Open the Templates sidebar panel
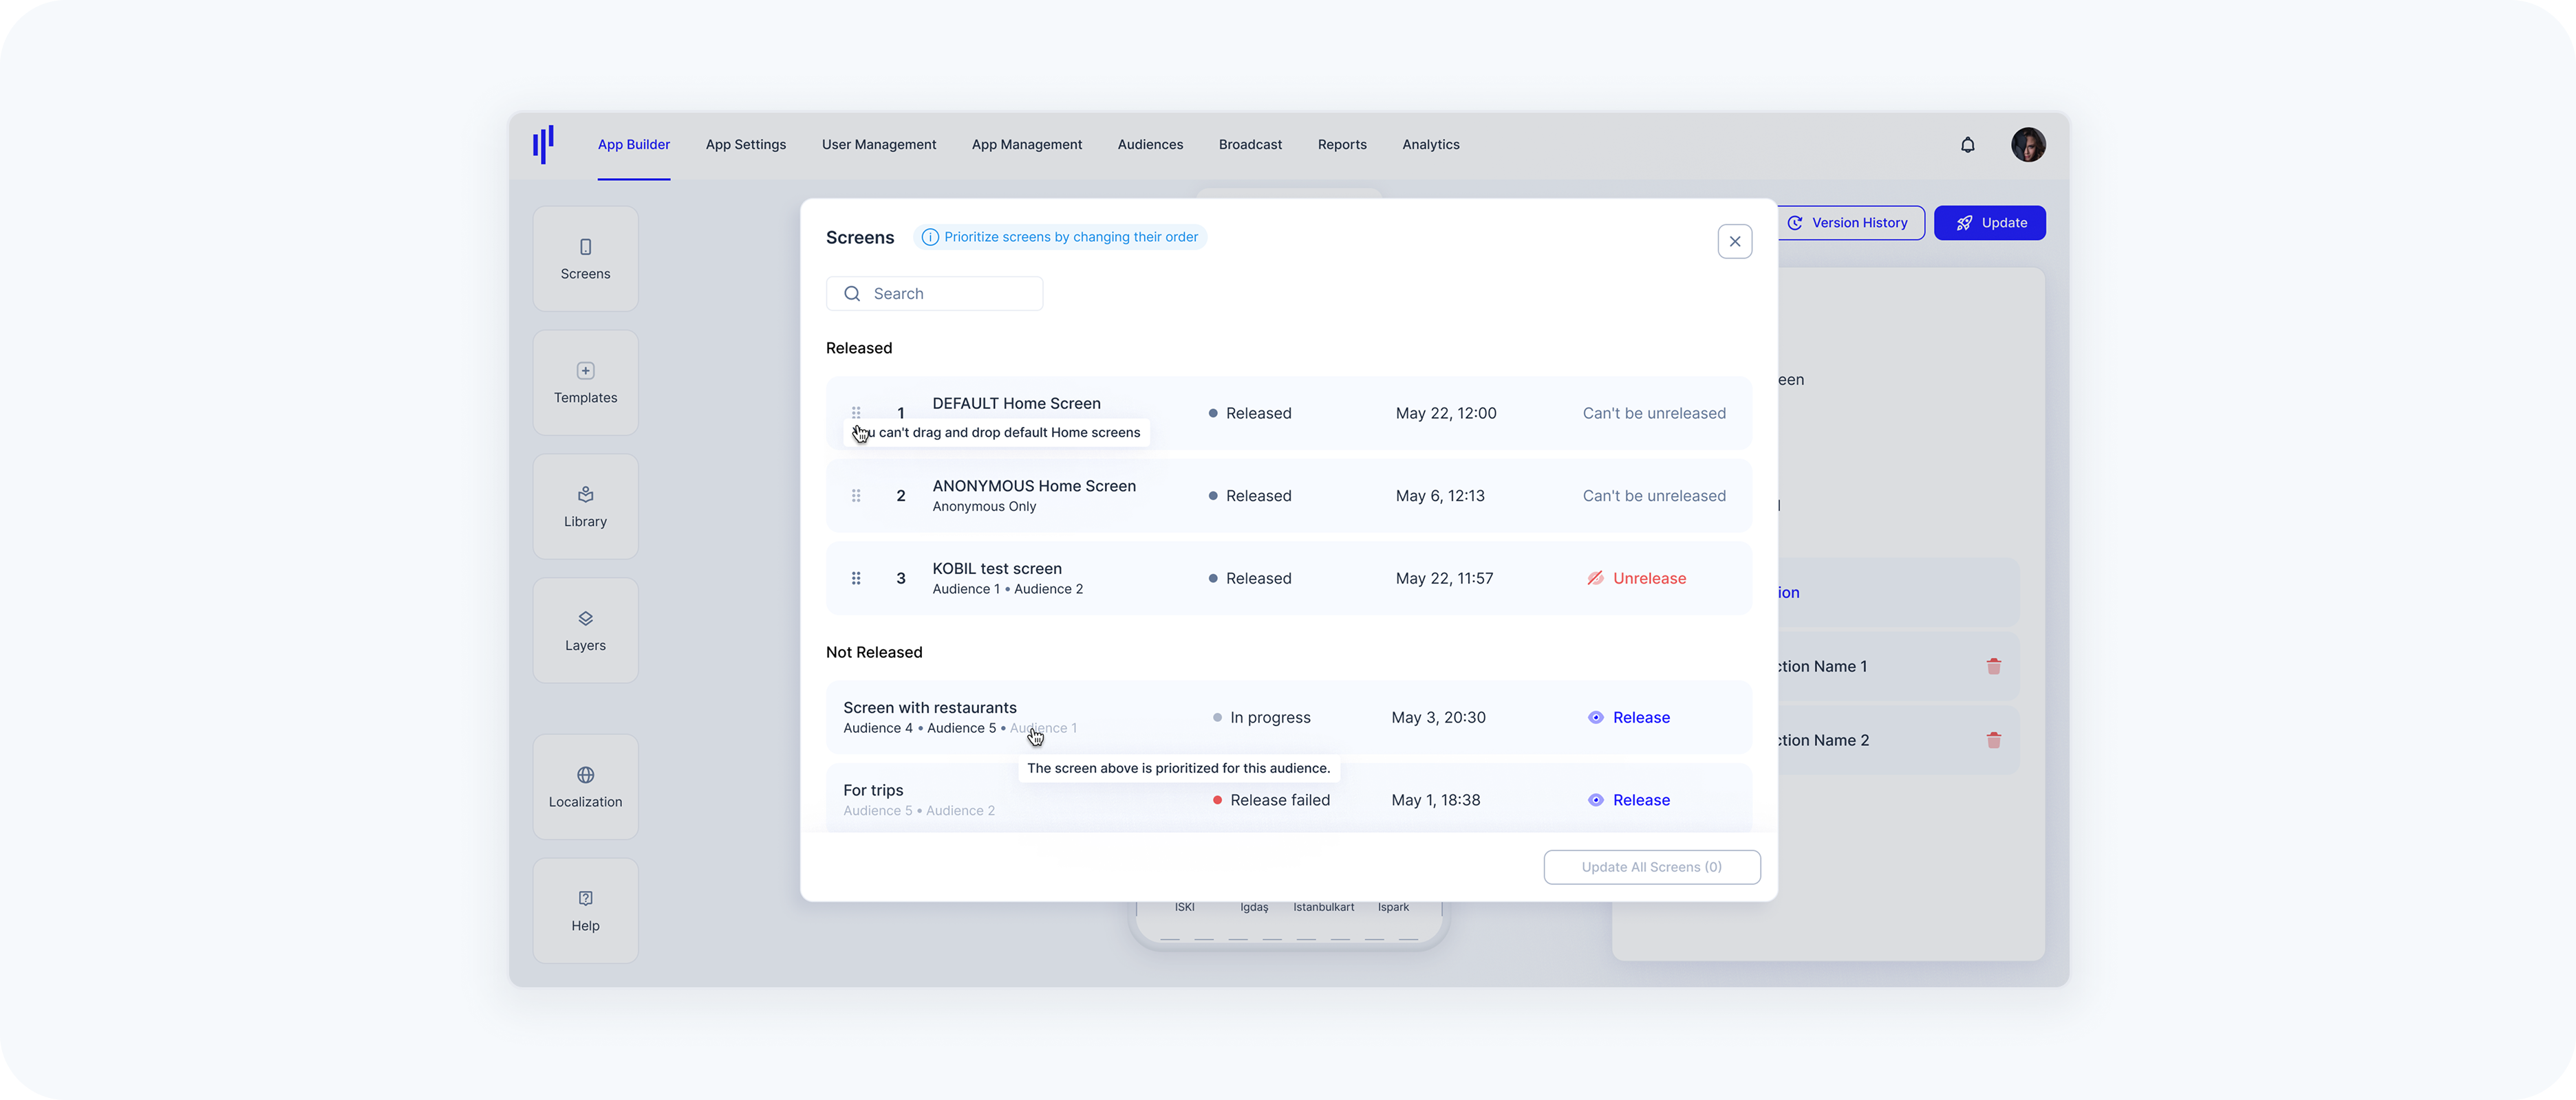Viewport: 2576px width, 1100px height. pos(585,382)
